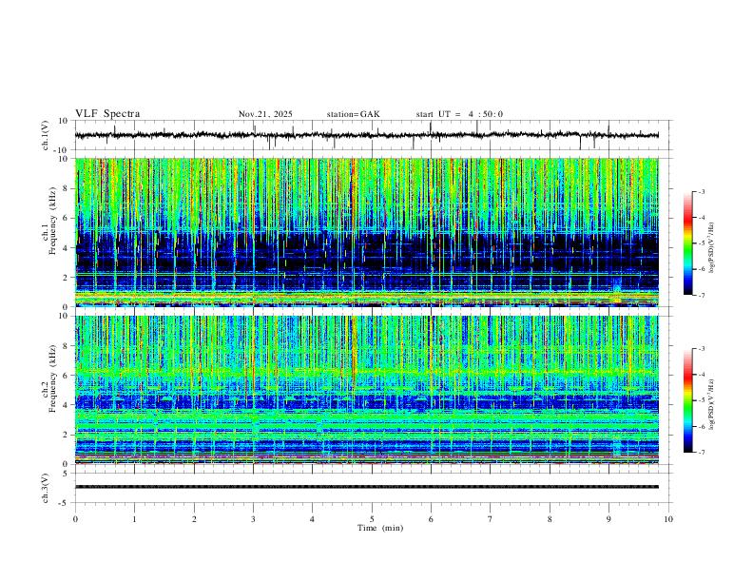Click the "10" tick at time axis end
Viewport: 753px width, 582px height.
[x=668, y=519]
